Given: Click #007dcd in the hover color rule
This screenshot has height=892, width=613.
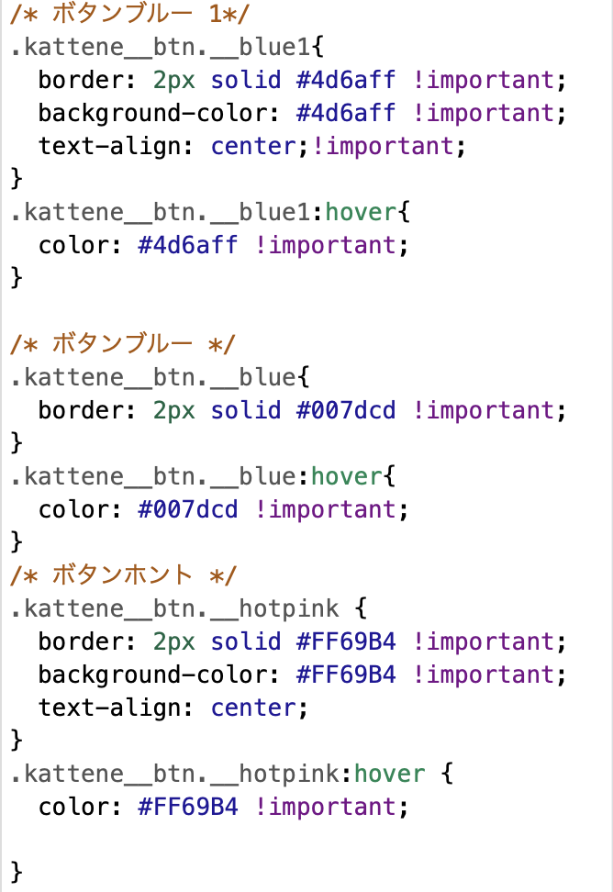Looking at the screenshot, I should (x=187, y=509).
